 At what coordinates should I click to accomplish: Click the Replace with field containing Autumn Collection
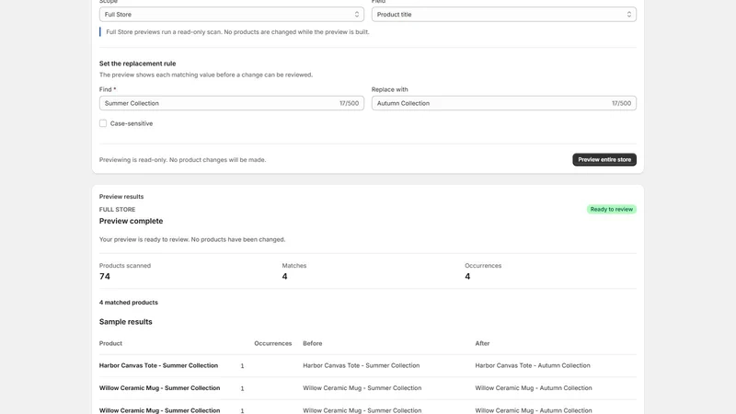503,103
